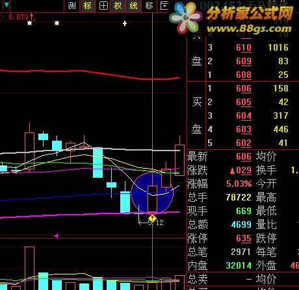Click the candlestick inside the blue circle
Screen dimensions: 299x290
[152, 199]
